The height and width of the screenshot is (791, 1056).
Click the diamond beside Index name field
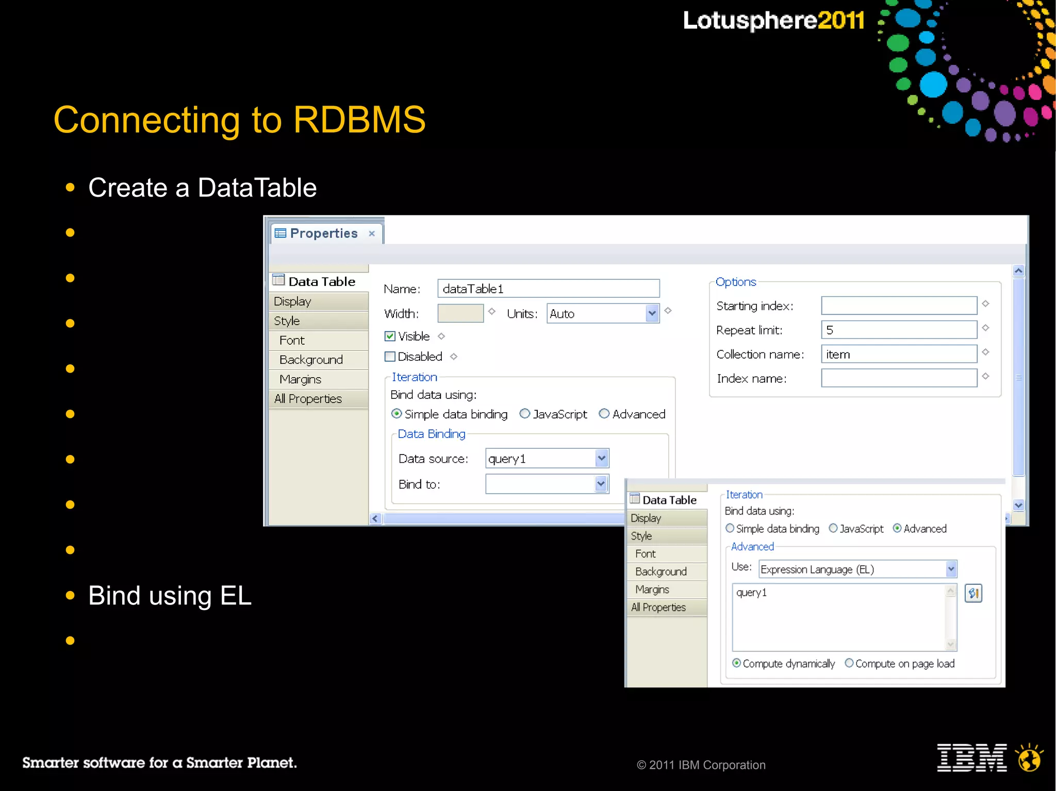pos(985,376)
